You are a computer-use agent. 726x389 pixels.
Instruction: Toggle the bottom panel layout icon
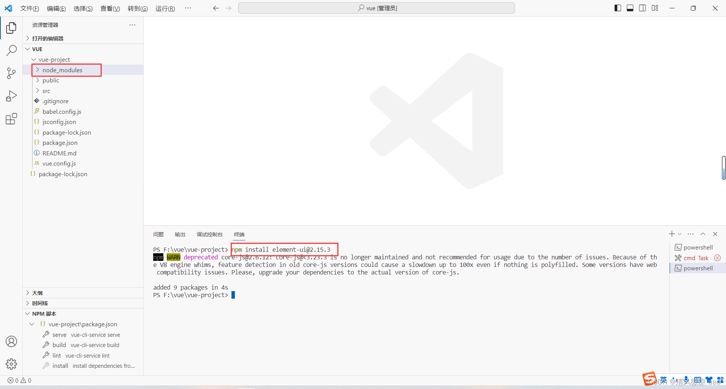630,8
